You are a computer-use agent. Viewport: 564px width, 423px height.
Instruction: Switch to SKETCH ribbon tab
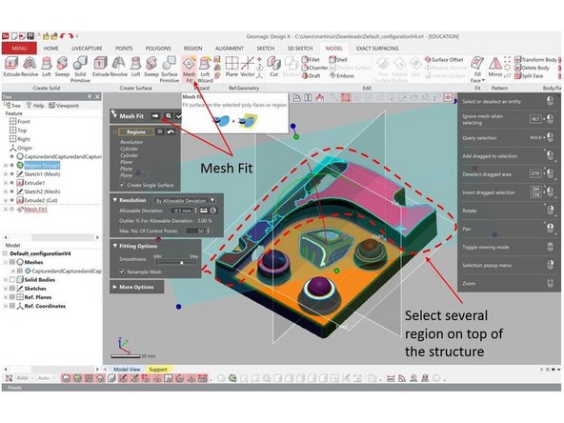(x=266, y=49)
